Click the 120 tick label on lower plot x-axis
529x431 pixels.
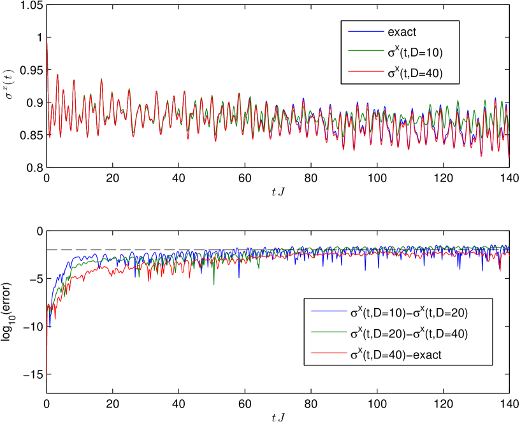tap(443, 404)
